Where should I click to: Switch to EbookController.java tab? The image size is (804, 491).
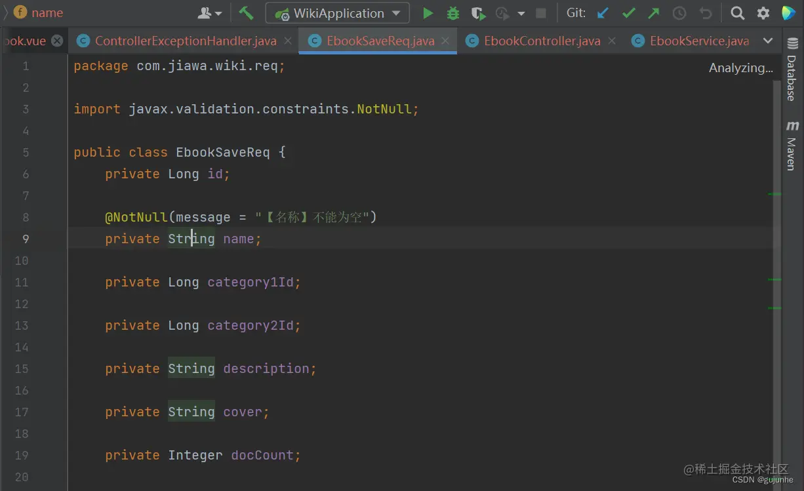542,41
